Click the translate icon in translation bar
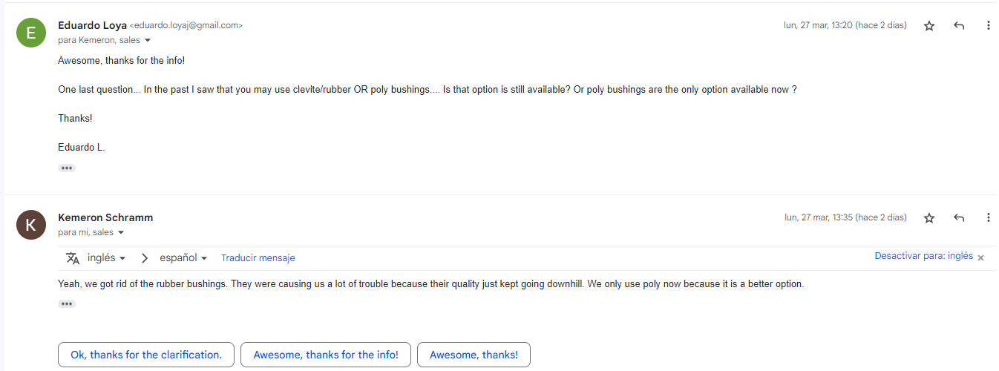This screenshot has height=371, width=999. point(72,258)
